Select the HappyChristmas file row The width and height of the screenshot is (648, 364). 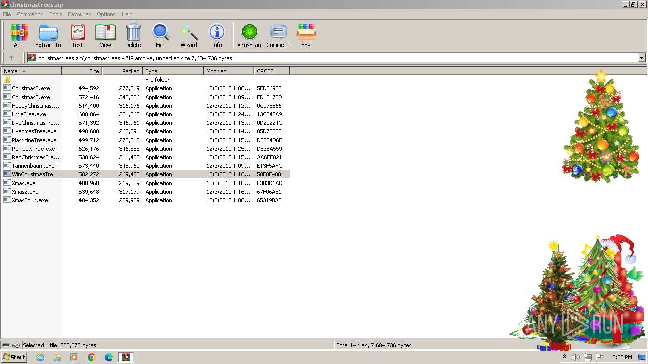pos(145,106)
